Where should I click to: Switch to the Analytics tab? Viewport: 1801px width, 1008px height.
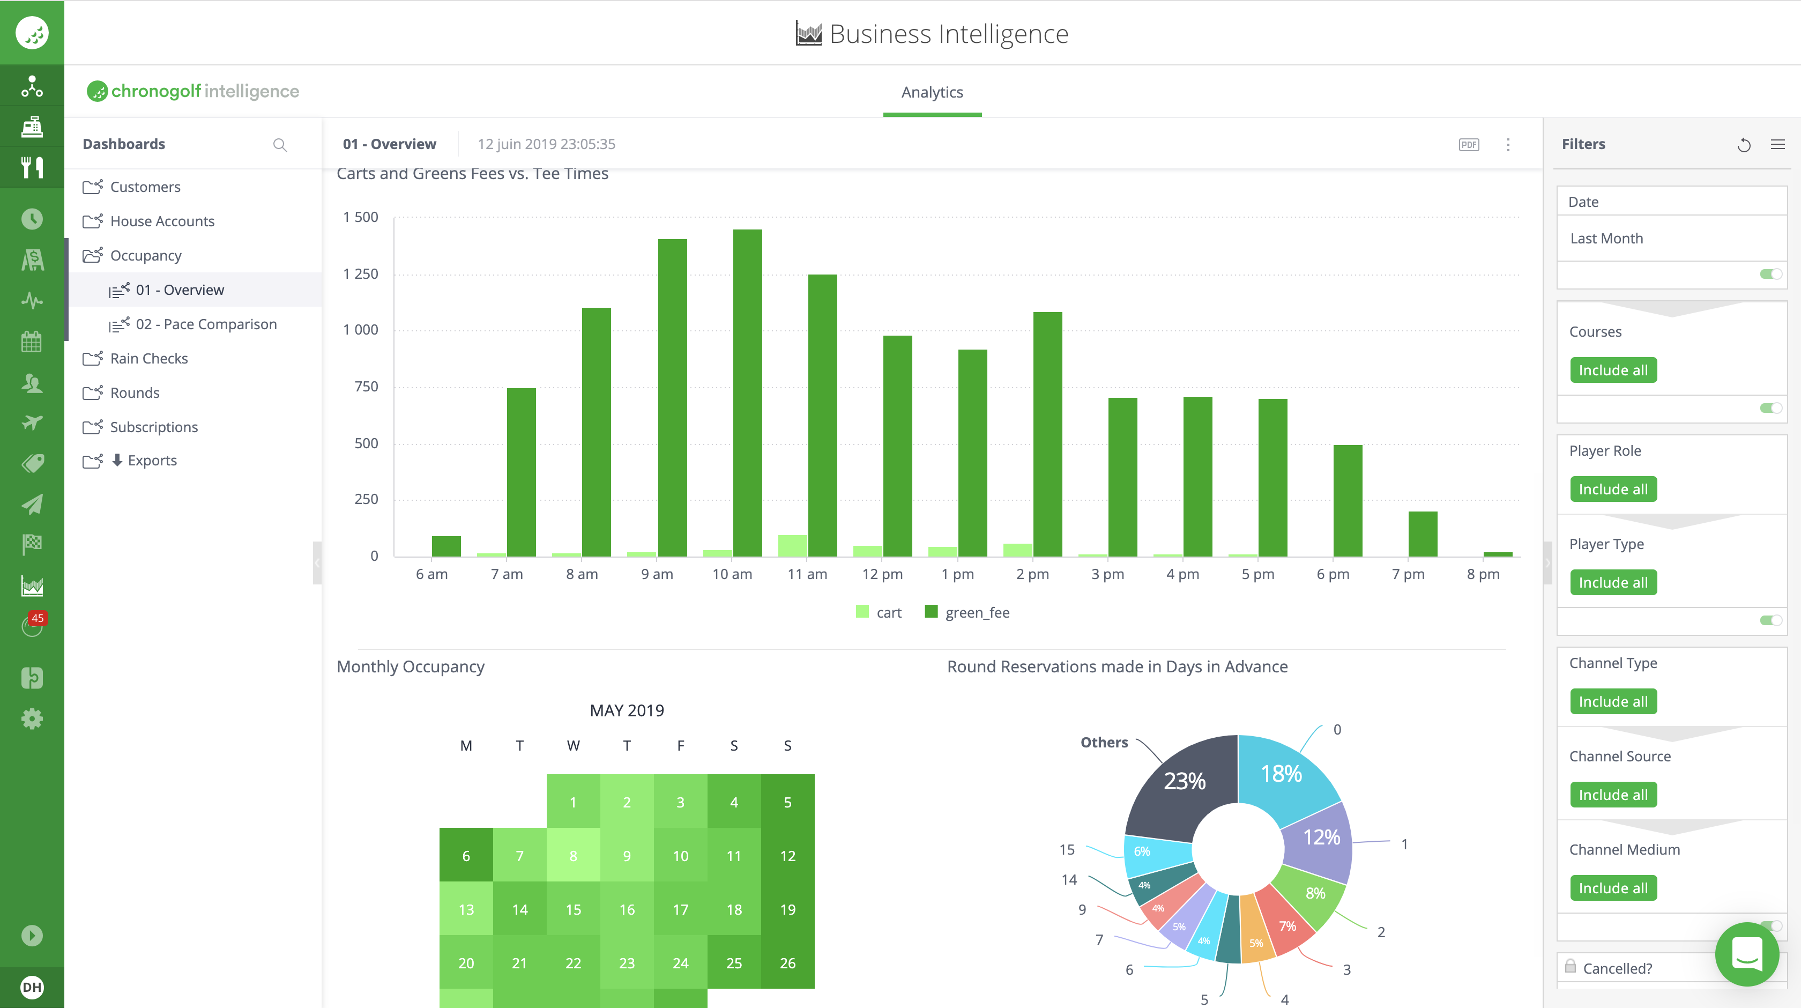pyautogui.click(x=932, y=92)
